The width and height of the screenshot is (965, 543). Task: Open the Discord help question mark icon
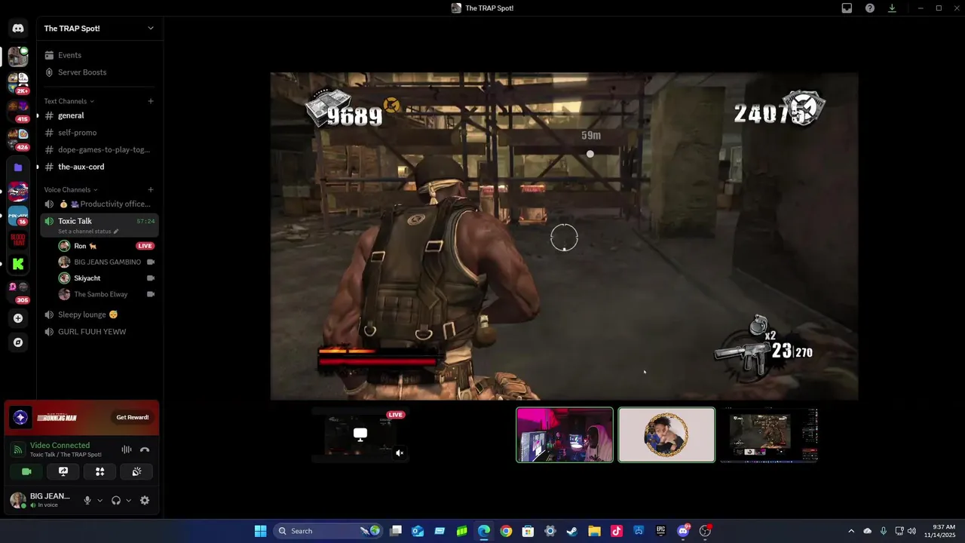pos(870,8)
